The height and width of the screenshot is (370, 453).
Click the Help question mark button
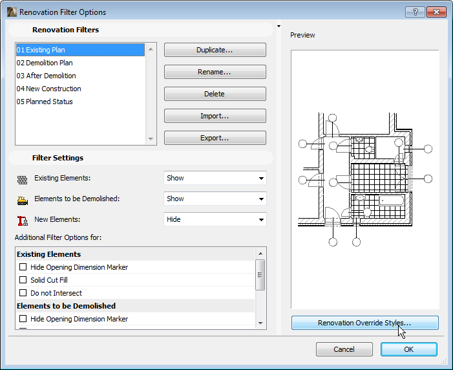pos(414,12)
